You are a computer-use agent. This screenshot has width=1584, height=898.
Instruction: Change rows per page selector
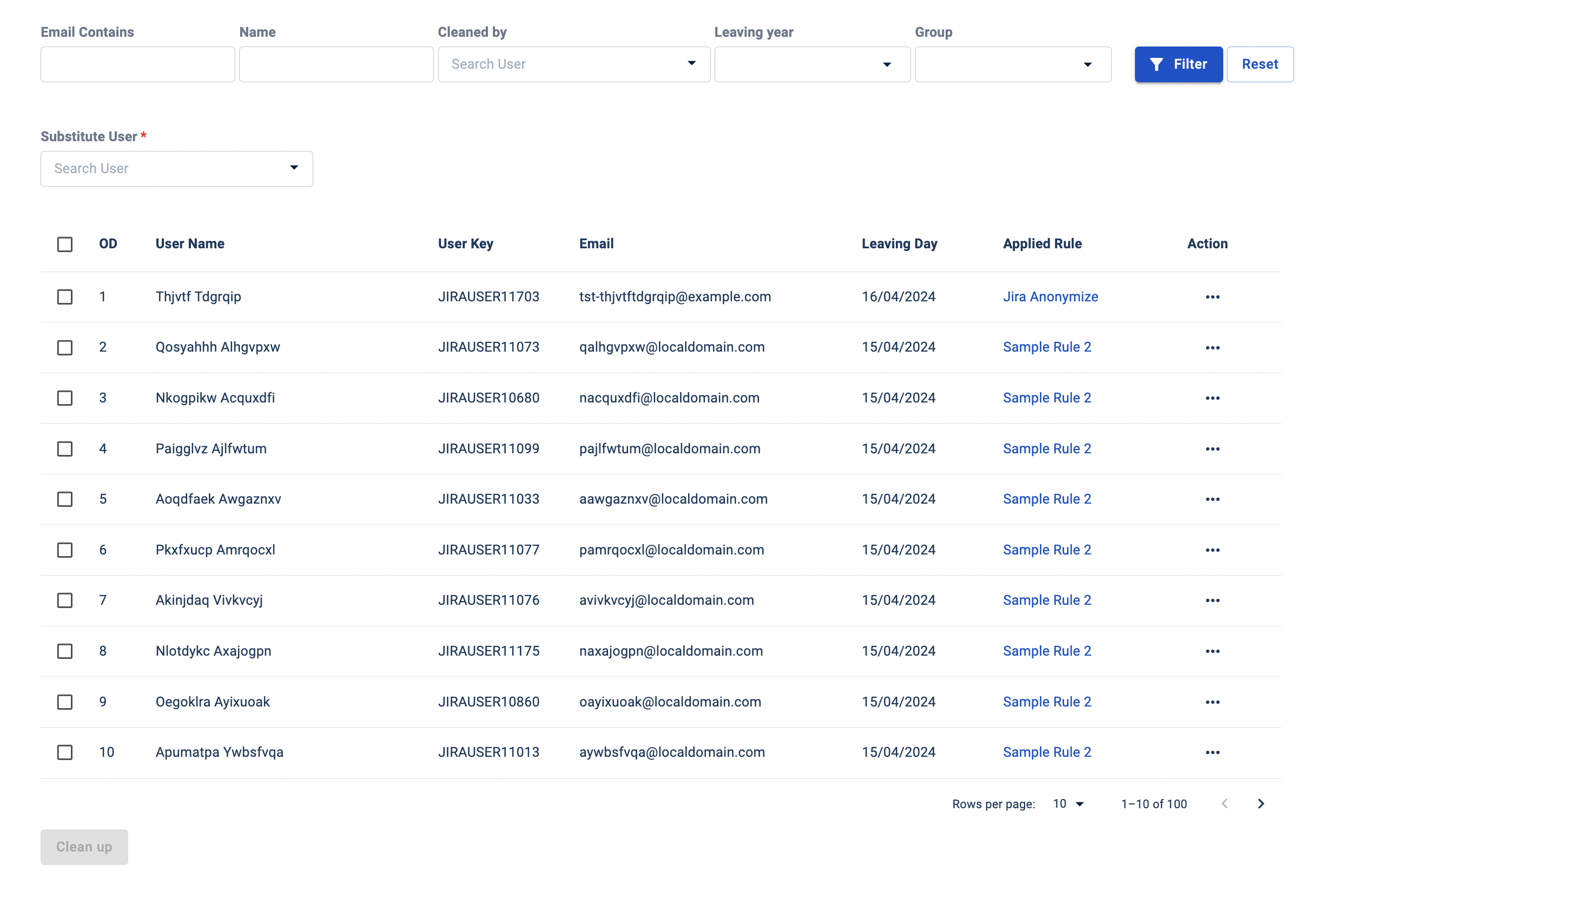(x=1068, y=804)
